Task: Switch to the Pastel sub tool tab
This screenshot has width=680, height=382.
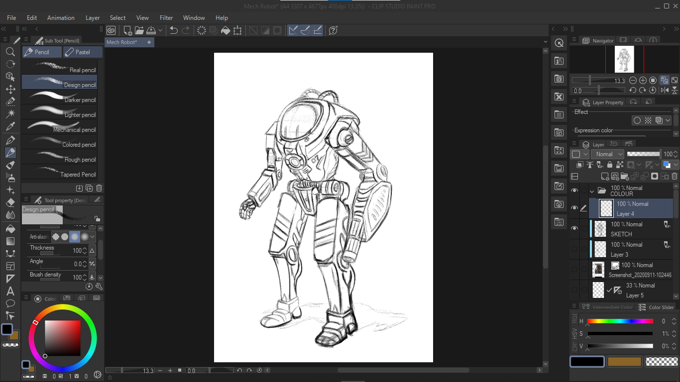Action: (83, 52)
